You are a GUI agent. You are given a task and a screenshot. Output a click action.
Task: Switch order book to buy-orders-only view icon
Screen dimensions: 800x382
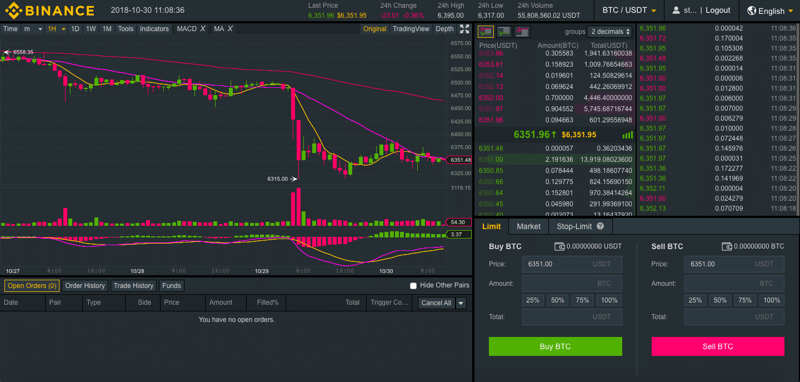click(x=504, y=32)
